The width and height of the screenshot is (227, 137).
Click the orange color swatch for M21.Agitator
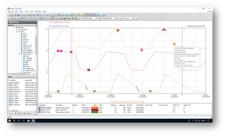(95, 108)
